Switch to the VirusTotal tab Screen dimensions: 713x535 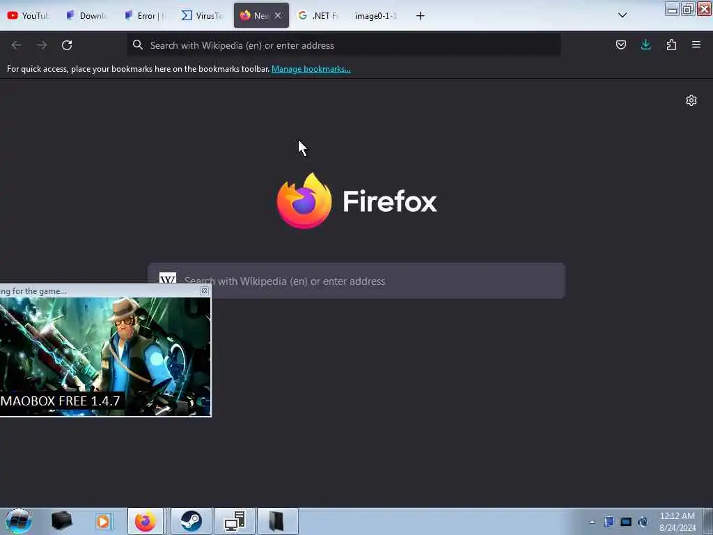point(203,15)
